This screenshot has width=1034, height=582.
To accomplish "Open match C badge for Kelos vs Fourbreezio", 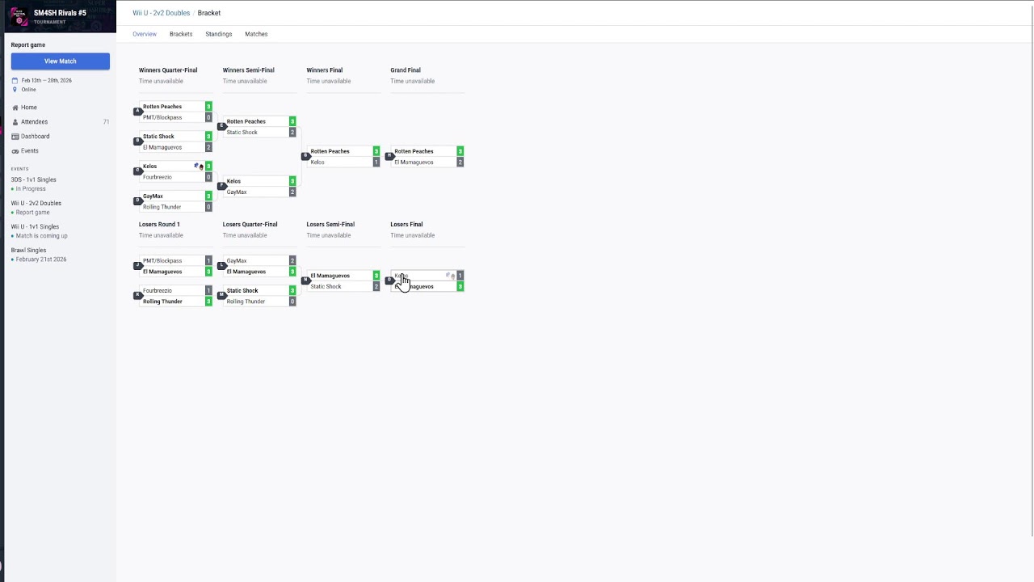I will click(137, 171).
